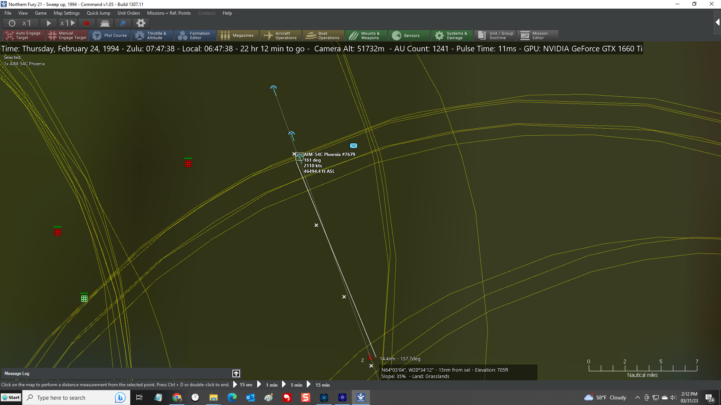Open the File menu
Viewport: 721px width, 405px height.
(x=8, y=13)
